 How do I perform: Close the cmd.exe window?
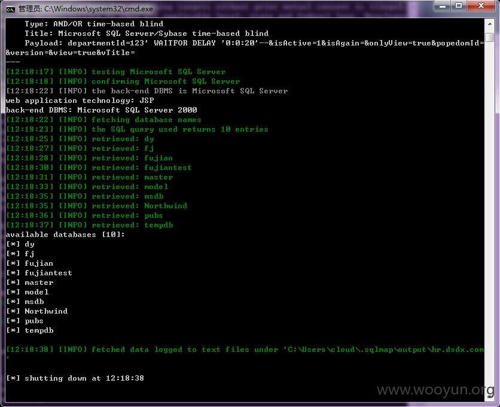coord(481,6)
